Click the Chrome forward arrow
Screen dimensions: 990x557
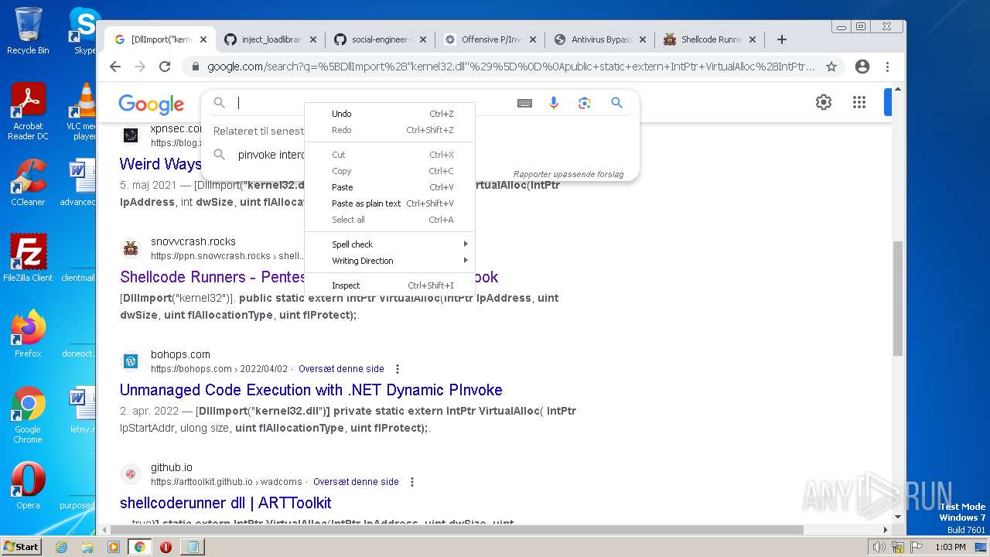point(140,67)
